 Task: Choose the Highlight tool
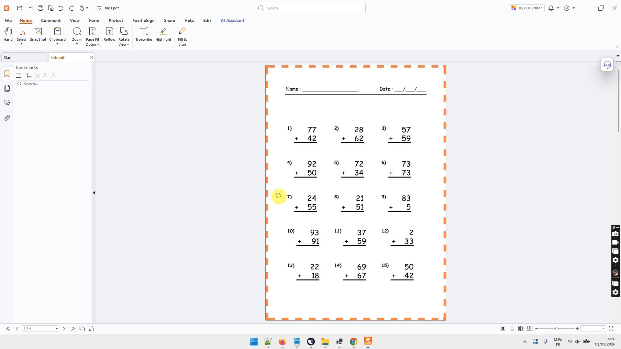163,34
